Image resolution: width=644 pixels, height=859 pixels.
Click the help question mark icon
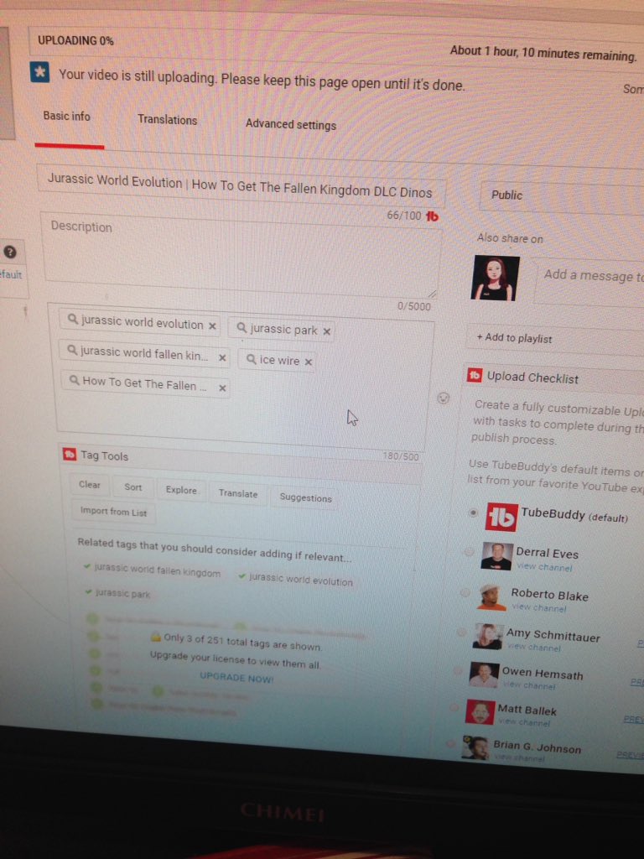10,252
